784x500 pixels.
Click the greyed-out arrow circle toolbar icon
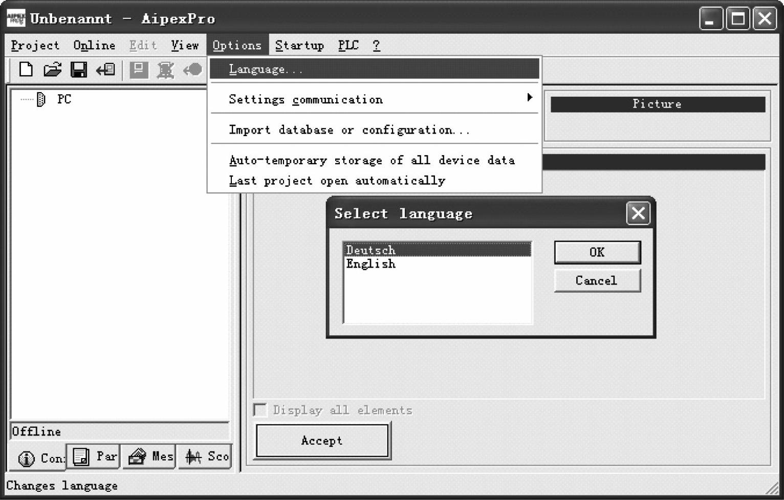pyautogui.click(x=192, y=69)
